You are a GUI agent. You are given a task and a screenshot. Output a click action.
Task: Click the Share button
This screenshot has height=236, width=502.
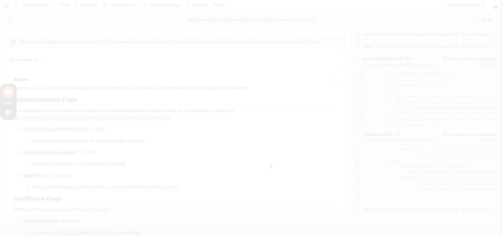tap(484, 20)
